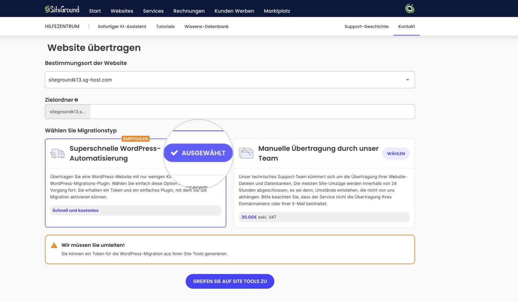Image resolution: width=518 pixels, height=302 pixels.
Task: Click the Website übertragen heading
Action: (94, 48)
